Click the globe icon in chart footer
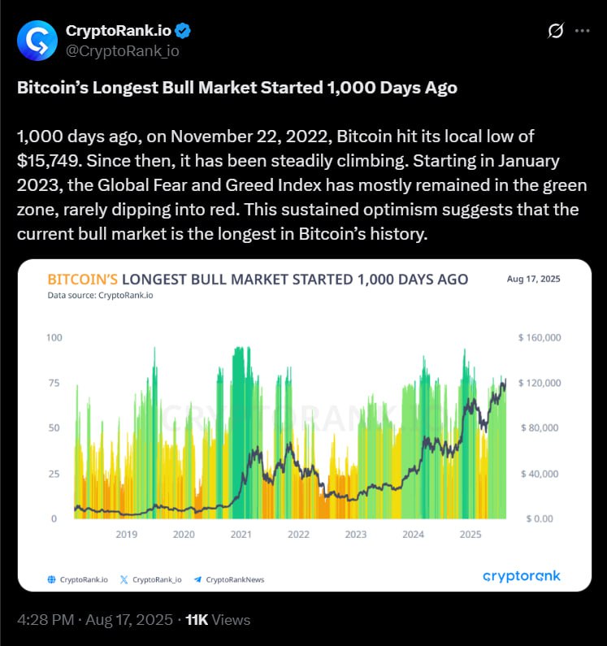The image size is (607, 646). pyautogui.click(x=51, y=579)
